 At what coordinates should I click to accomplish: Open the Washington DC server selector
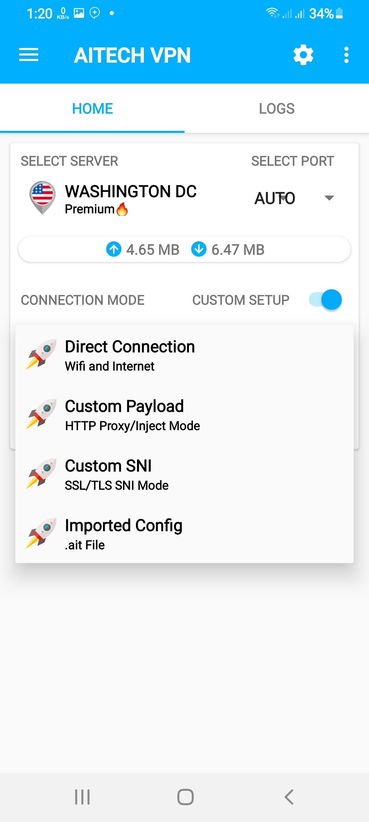(131, 199)
